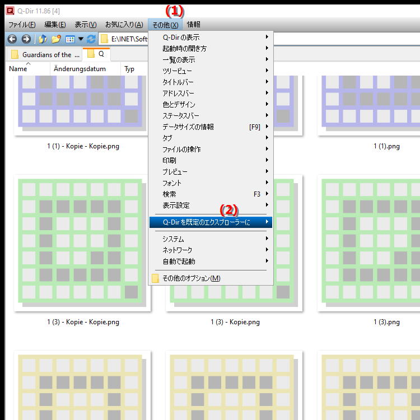Click the folder up-level icon

coord(43,39)
